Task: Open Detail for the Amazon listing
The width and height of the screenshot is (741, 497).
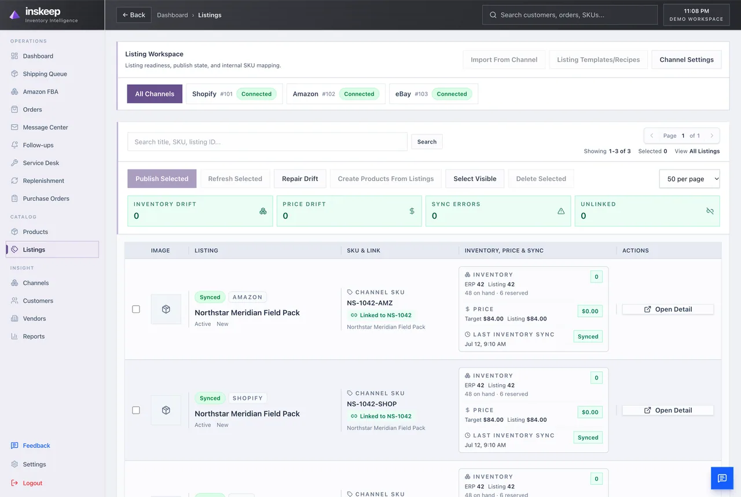Action: 667,310
